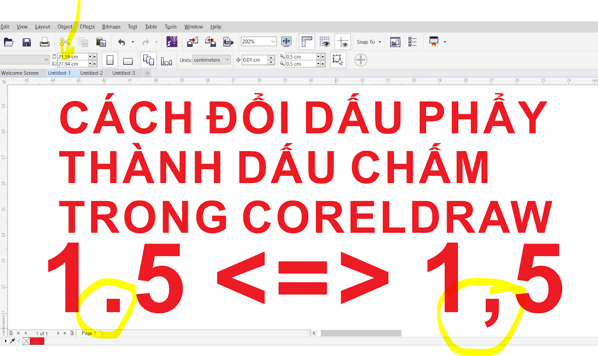
Task: Open the View menu
Action: (22, 27)
